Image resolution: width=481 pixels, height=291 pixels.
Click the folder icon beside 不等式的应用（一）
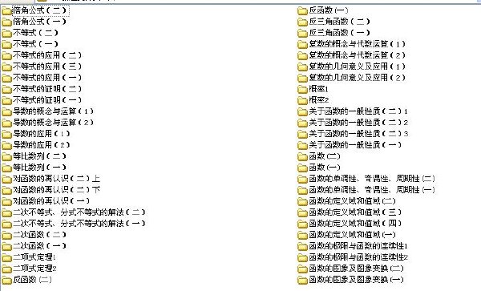(x=6, y=78)
